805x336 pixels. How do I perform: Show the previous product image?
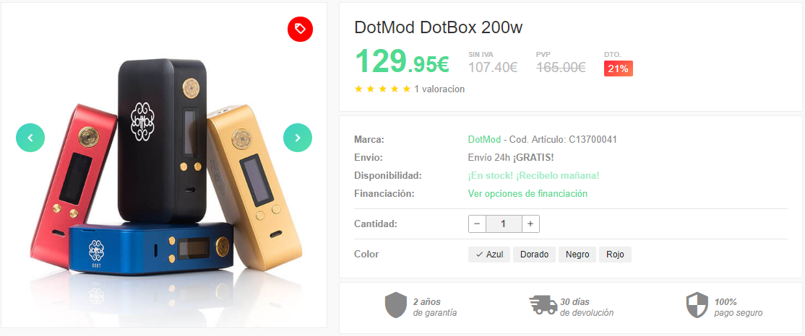(30, 138)
